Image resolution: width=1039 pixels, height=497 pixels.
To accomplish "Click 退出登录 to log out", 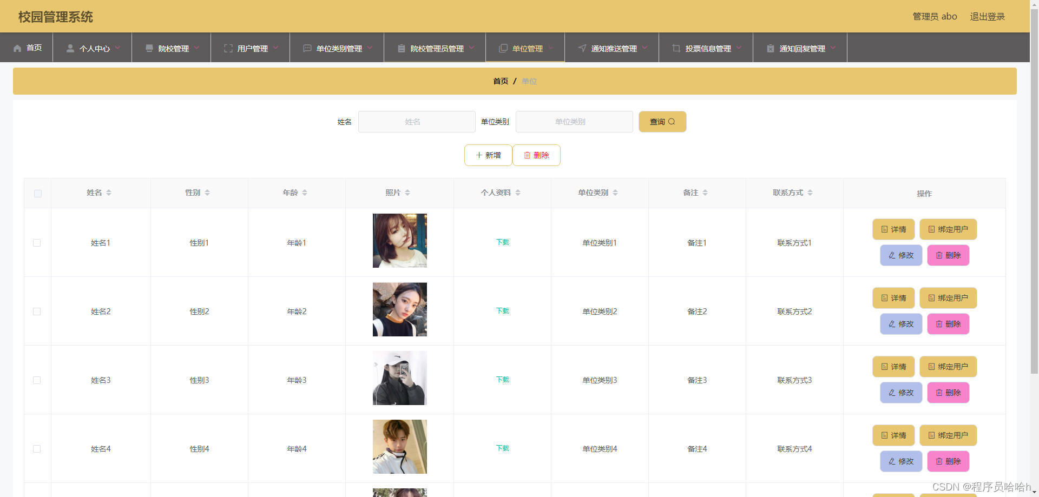I will (987, 16).
